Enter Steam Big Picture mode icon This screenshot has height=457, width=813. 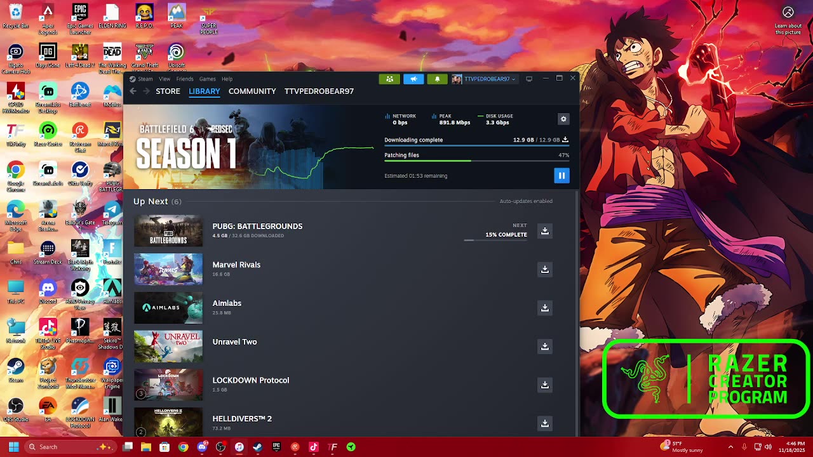point(529,79)
